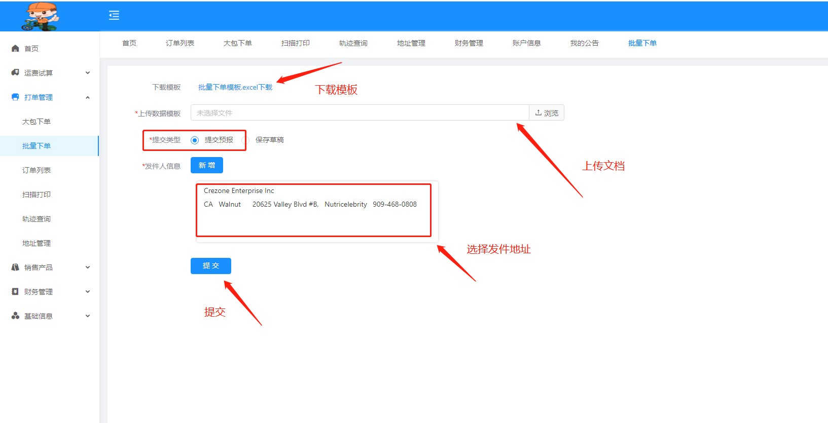
Task: Expand the 财务管理 submenu arrow
Action: point(88,292)
